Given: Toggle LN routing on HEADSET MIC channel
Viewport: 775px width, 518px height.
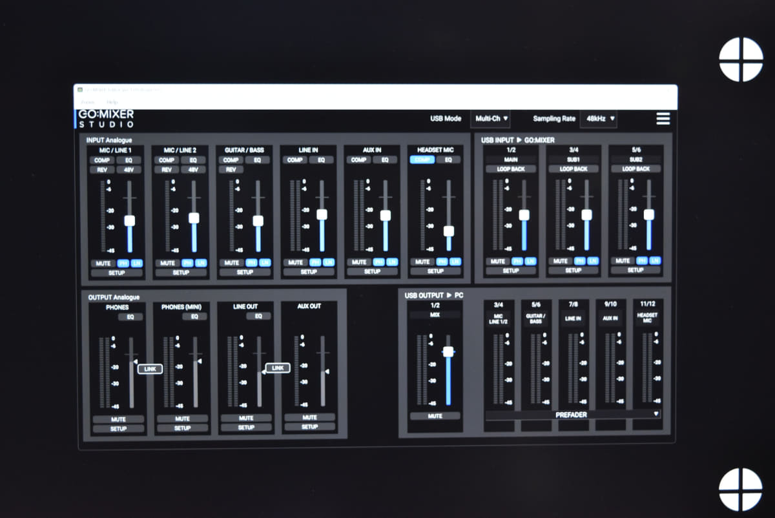Looking at the screenshot, I should tap(455, 262).
